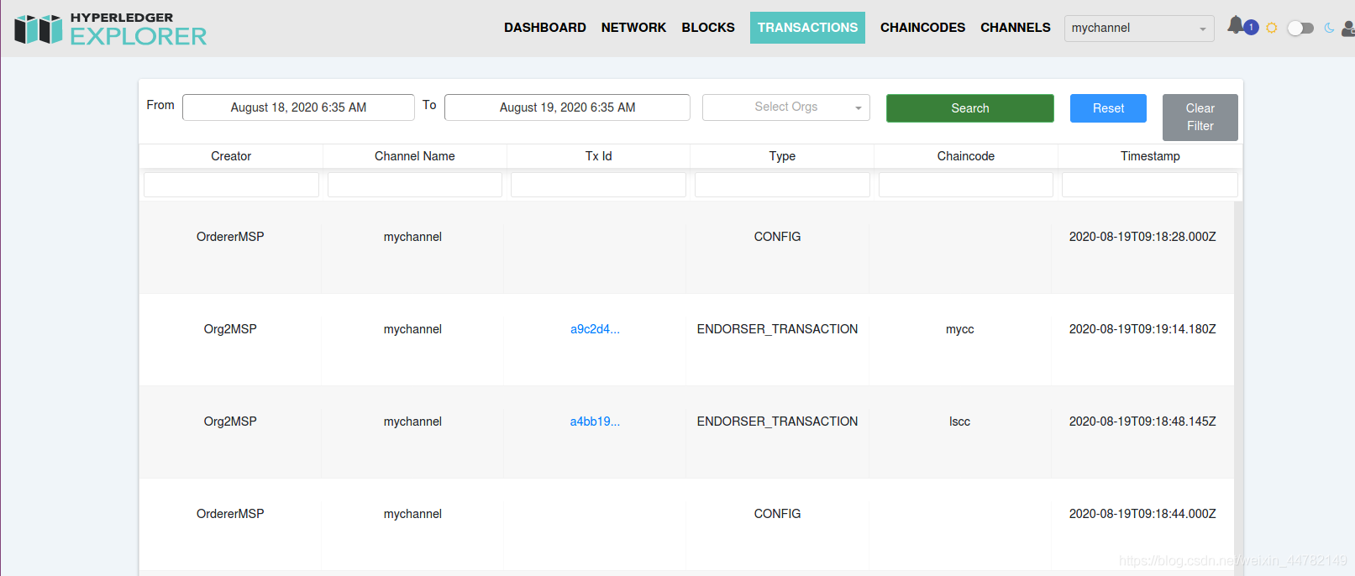Toggle the dark theme switch
Image resolution: width=1355 pixels, height=576 pixels.
1300,28
